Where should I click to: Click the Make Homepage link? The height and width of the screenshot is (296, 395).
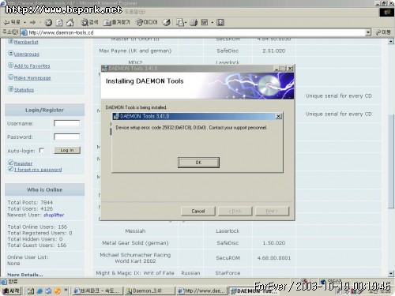[x=32, y=78]
